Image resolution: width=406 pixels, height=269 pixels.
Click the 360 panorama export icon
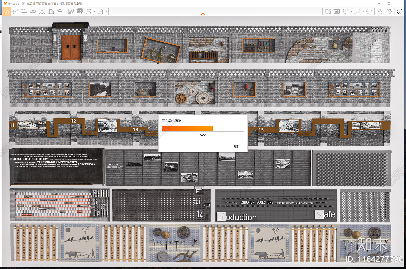(89, 11)
